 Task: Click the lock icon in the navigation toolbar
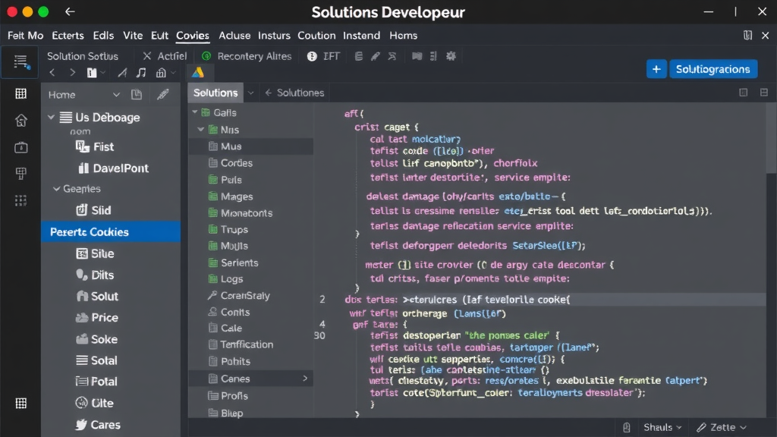[162, 73]
